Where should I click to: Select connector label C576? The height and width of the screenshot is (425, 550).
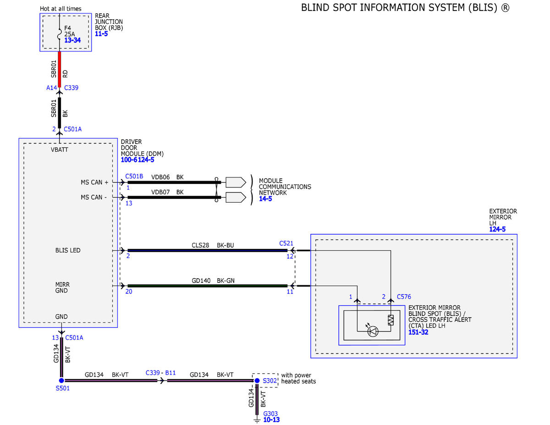tap(404, 297)
